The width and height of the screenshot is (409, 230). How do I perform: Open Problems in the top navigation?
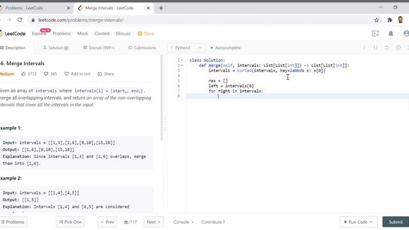click(x=61, y=33)
